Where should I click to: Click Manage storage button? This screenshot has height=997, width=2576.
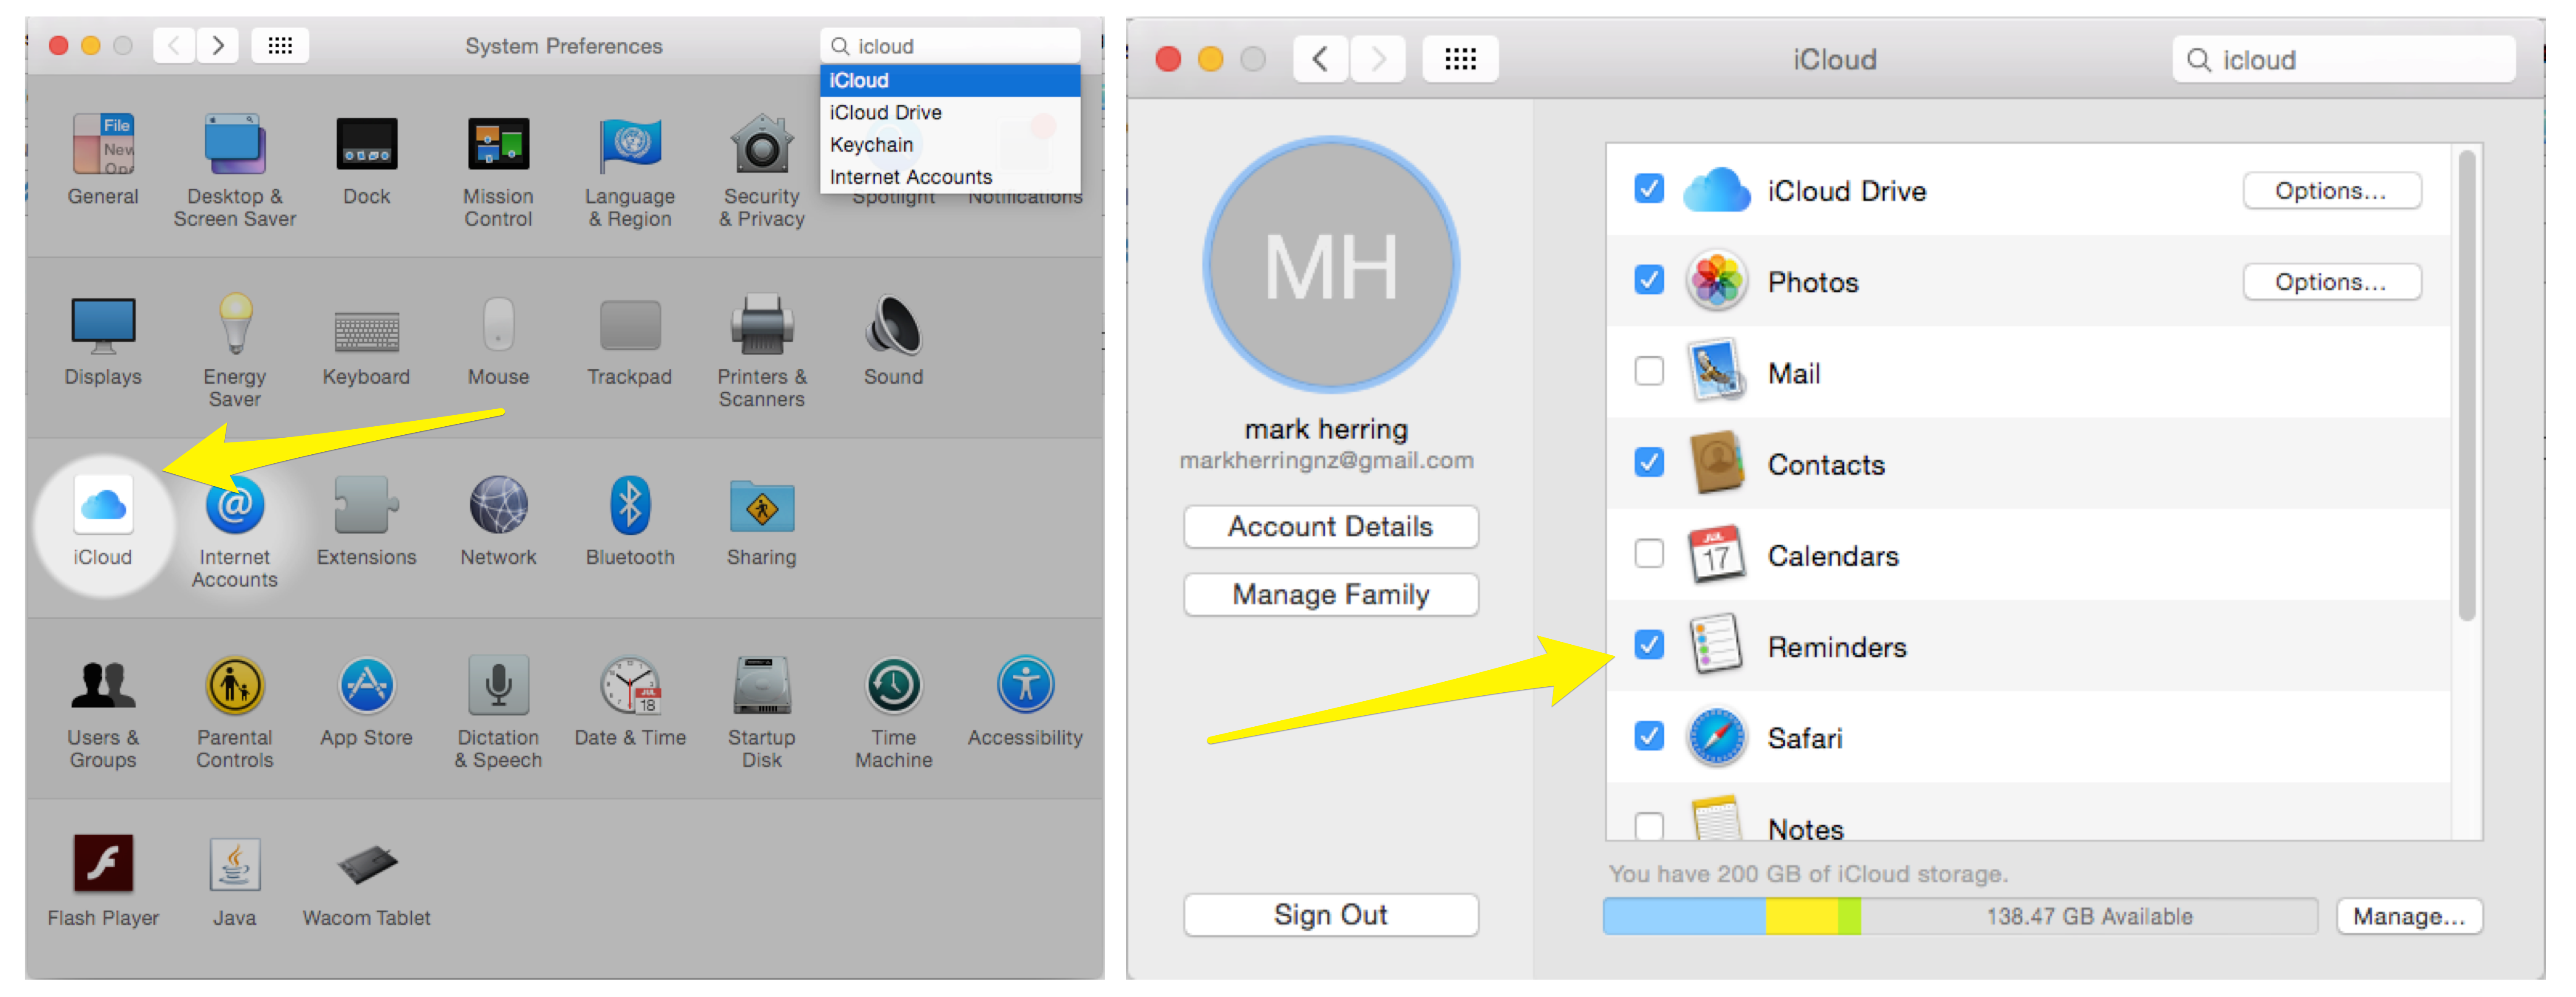point(2409,916)
